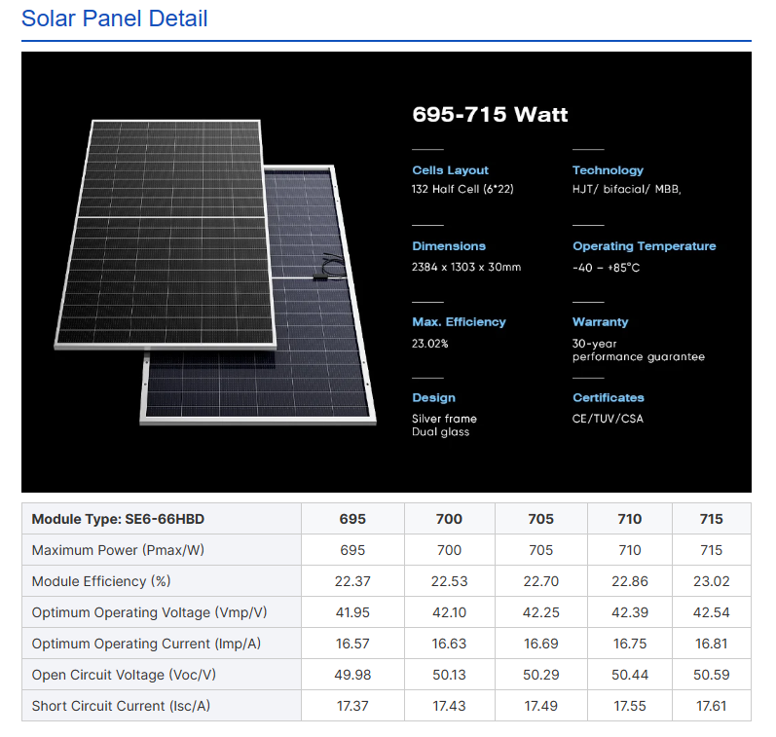This screenshot has width=776, height=737.
Task: Click the 17.61 short circuit current cell
Action: click(x=711, y=706)
